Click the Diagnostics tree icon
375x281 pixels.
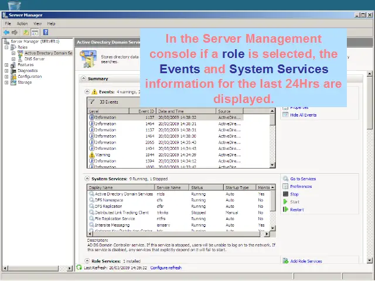13,70
